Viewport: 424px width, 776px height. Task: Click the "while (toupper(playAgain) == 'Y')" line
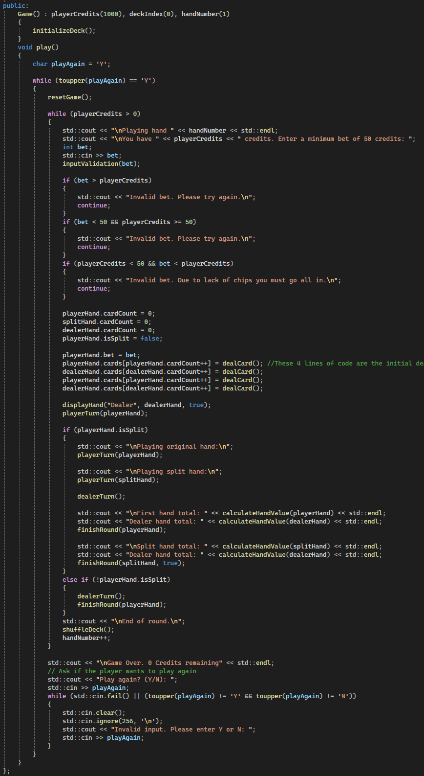(94, 80)
